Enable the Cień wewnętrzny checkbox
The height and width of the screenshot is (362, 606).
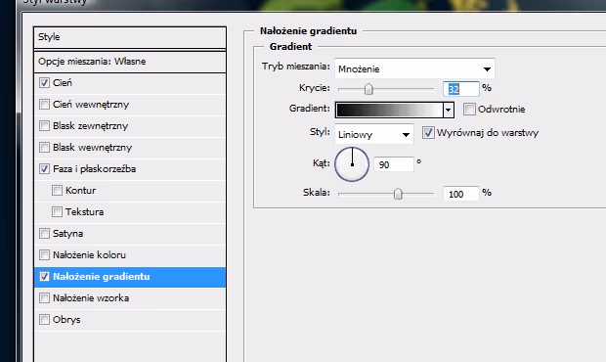(44, 105)
